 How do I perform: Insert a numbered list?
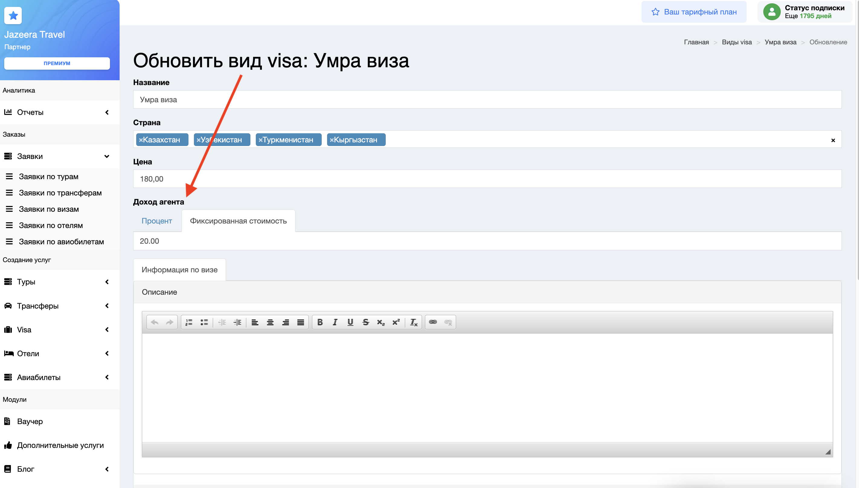(x=189, y=322)
